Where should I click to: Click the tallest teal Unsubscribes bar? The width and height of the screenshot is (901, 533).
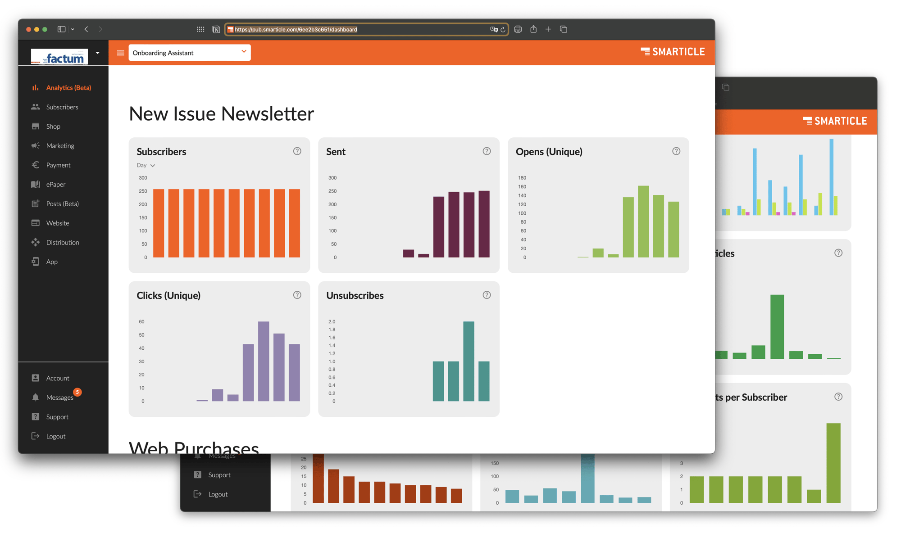(469, 361)
